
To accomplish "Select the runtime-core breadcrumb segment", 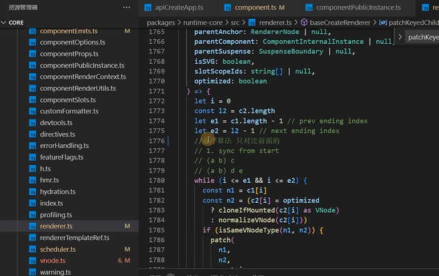I will [x=203, y=23].
